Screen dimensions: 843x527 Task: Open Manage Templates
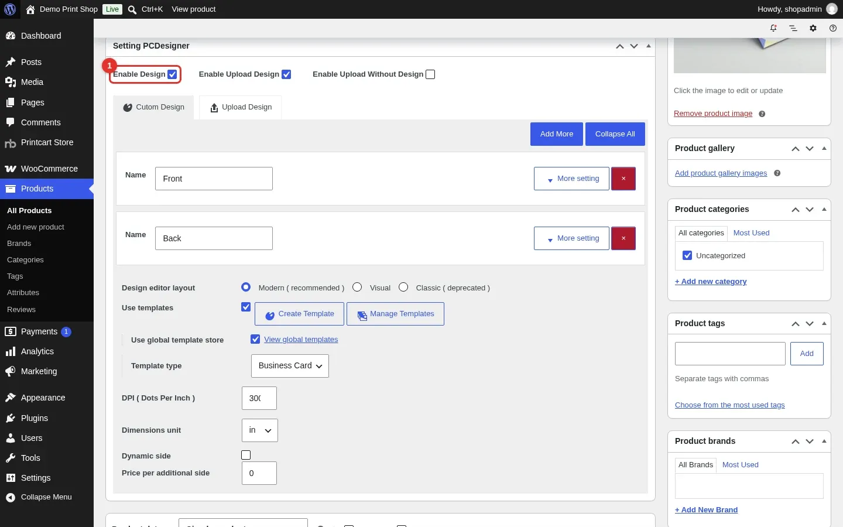click(395, 314)
